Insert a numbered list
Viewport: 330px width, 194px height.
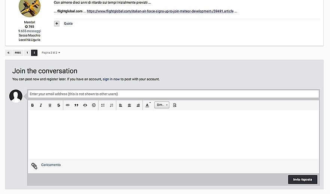[x=111, y=105]
